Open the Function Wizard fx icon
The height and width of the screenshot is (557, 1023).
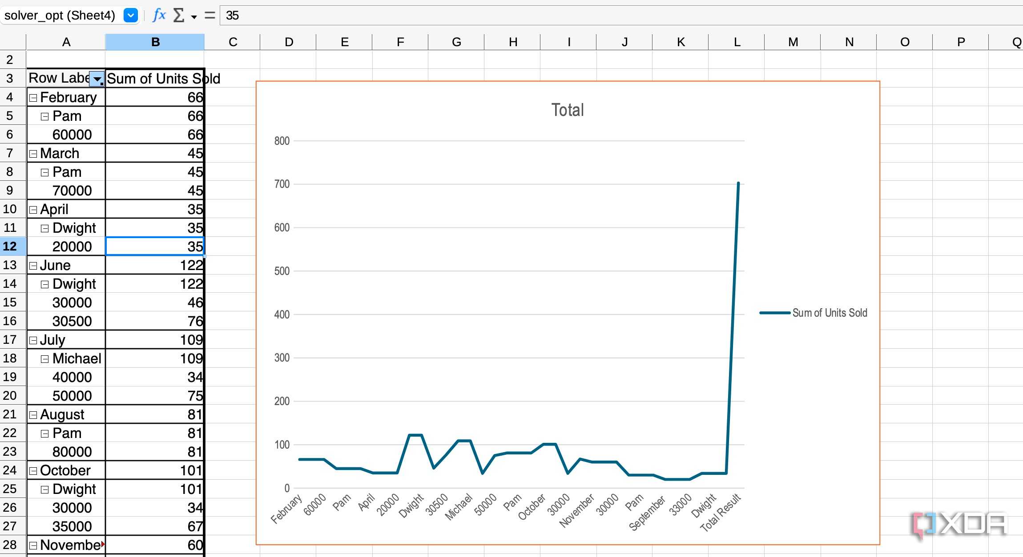click(x=159, y=16)
